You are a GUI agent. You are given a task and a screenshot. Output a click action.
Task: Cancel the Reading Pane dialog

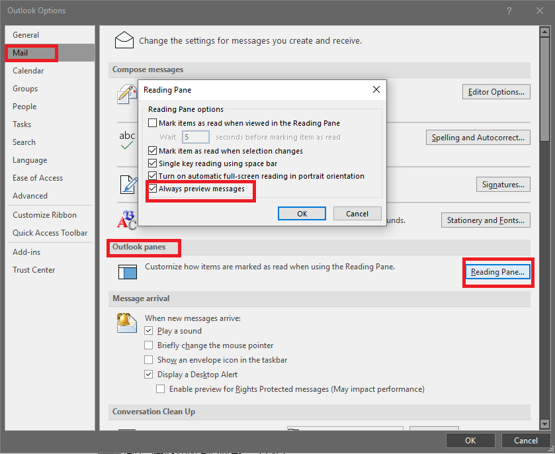357,214
